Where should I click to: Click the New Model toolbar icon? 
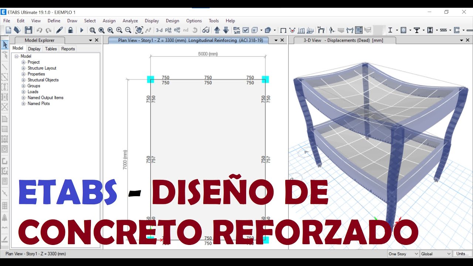click(8, 30)
